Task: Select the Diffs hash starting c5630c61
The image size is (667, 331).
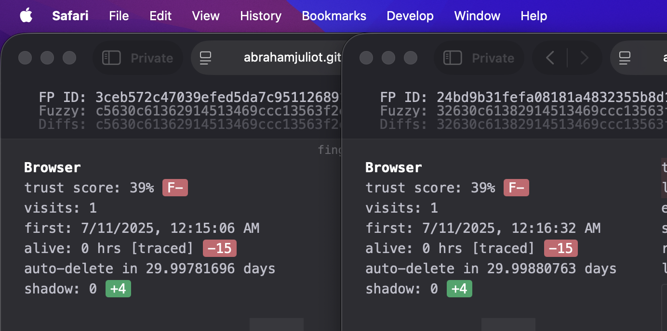Action: coord(218,125)
